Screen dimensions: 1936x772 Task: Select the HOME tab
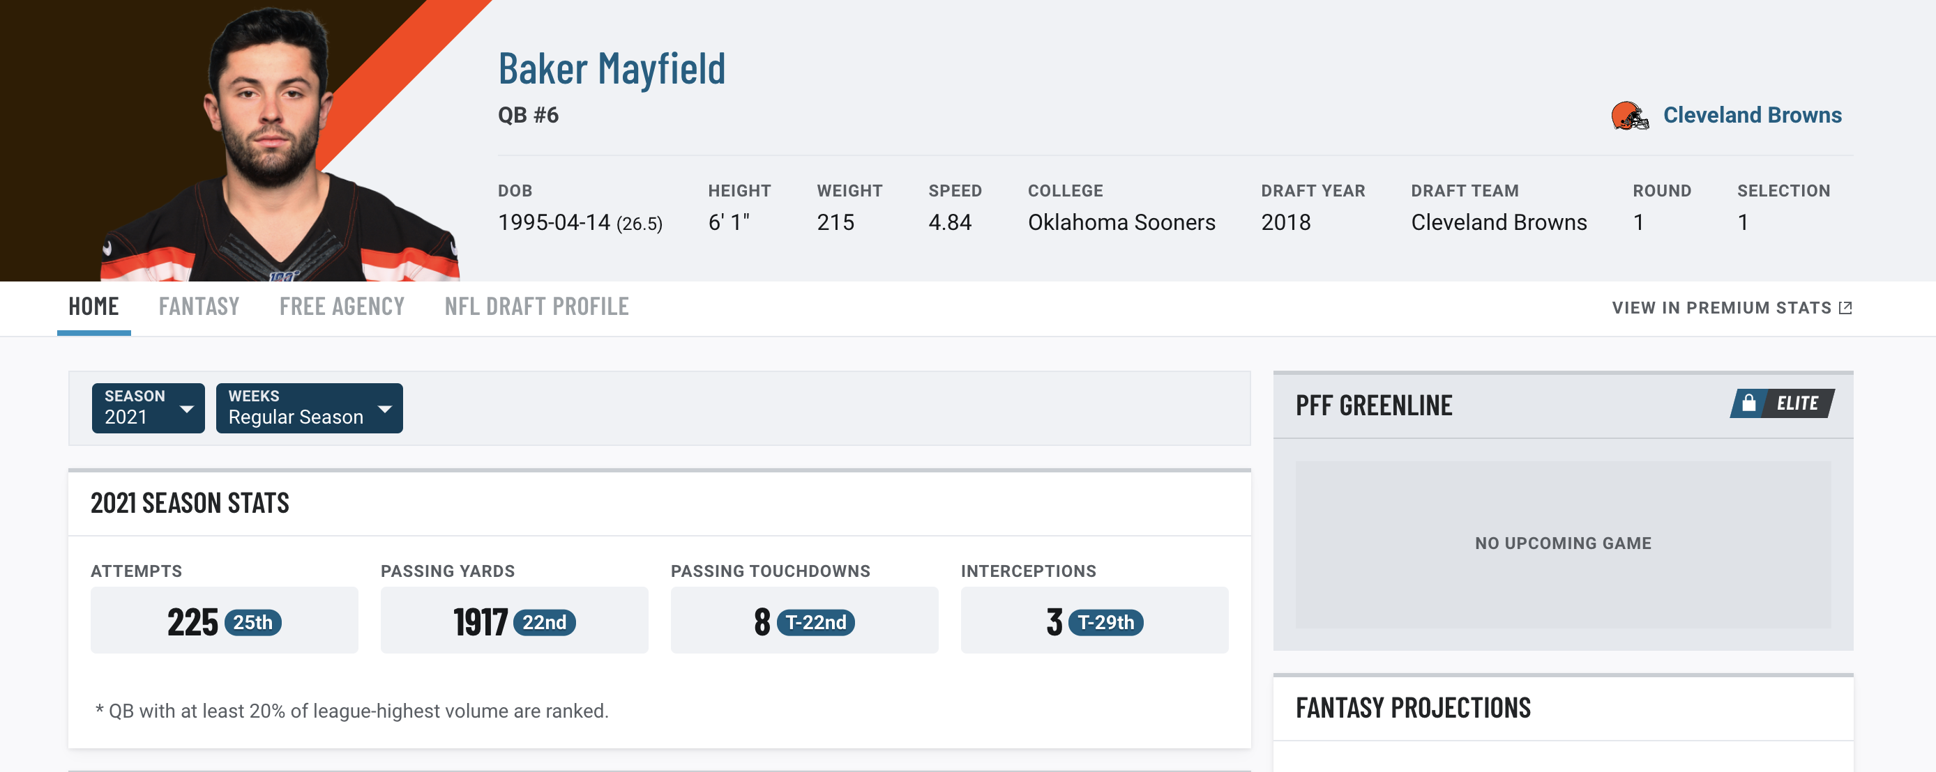click(x=93, y=306)
